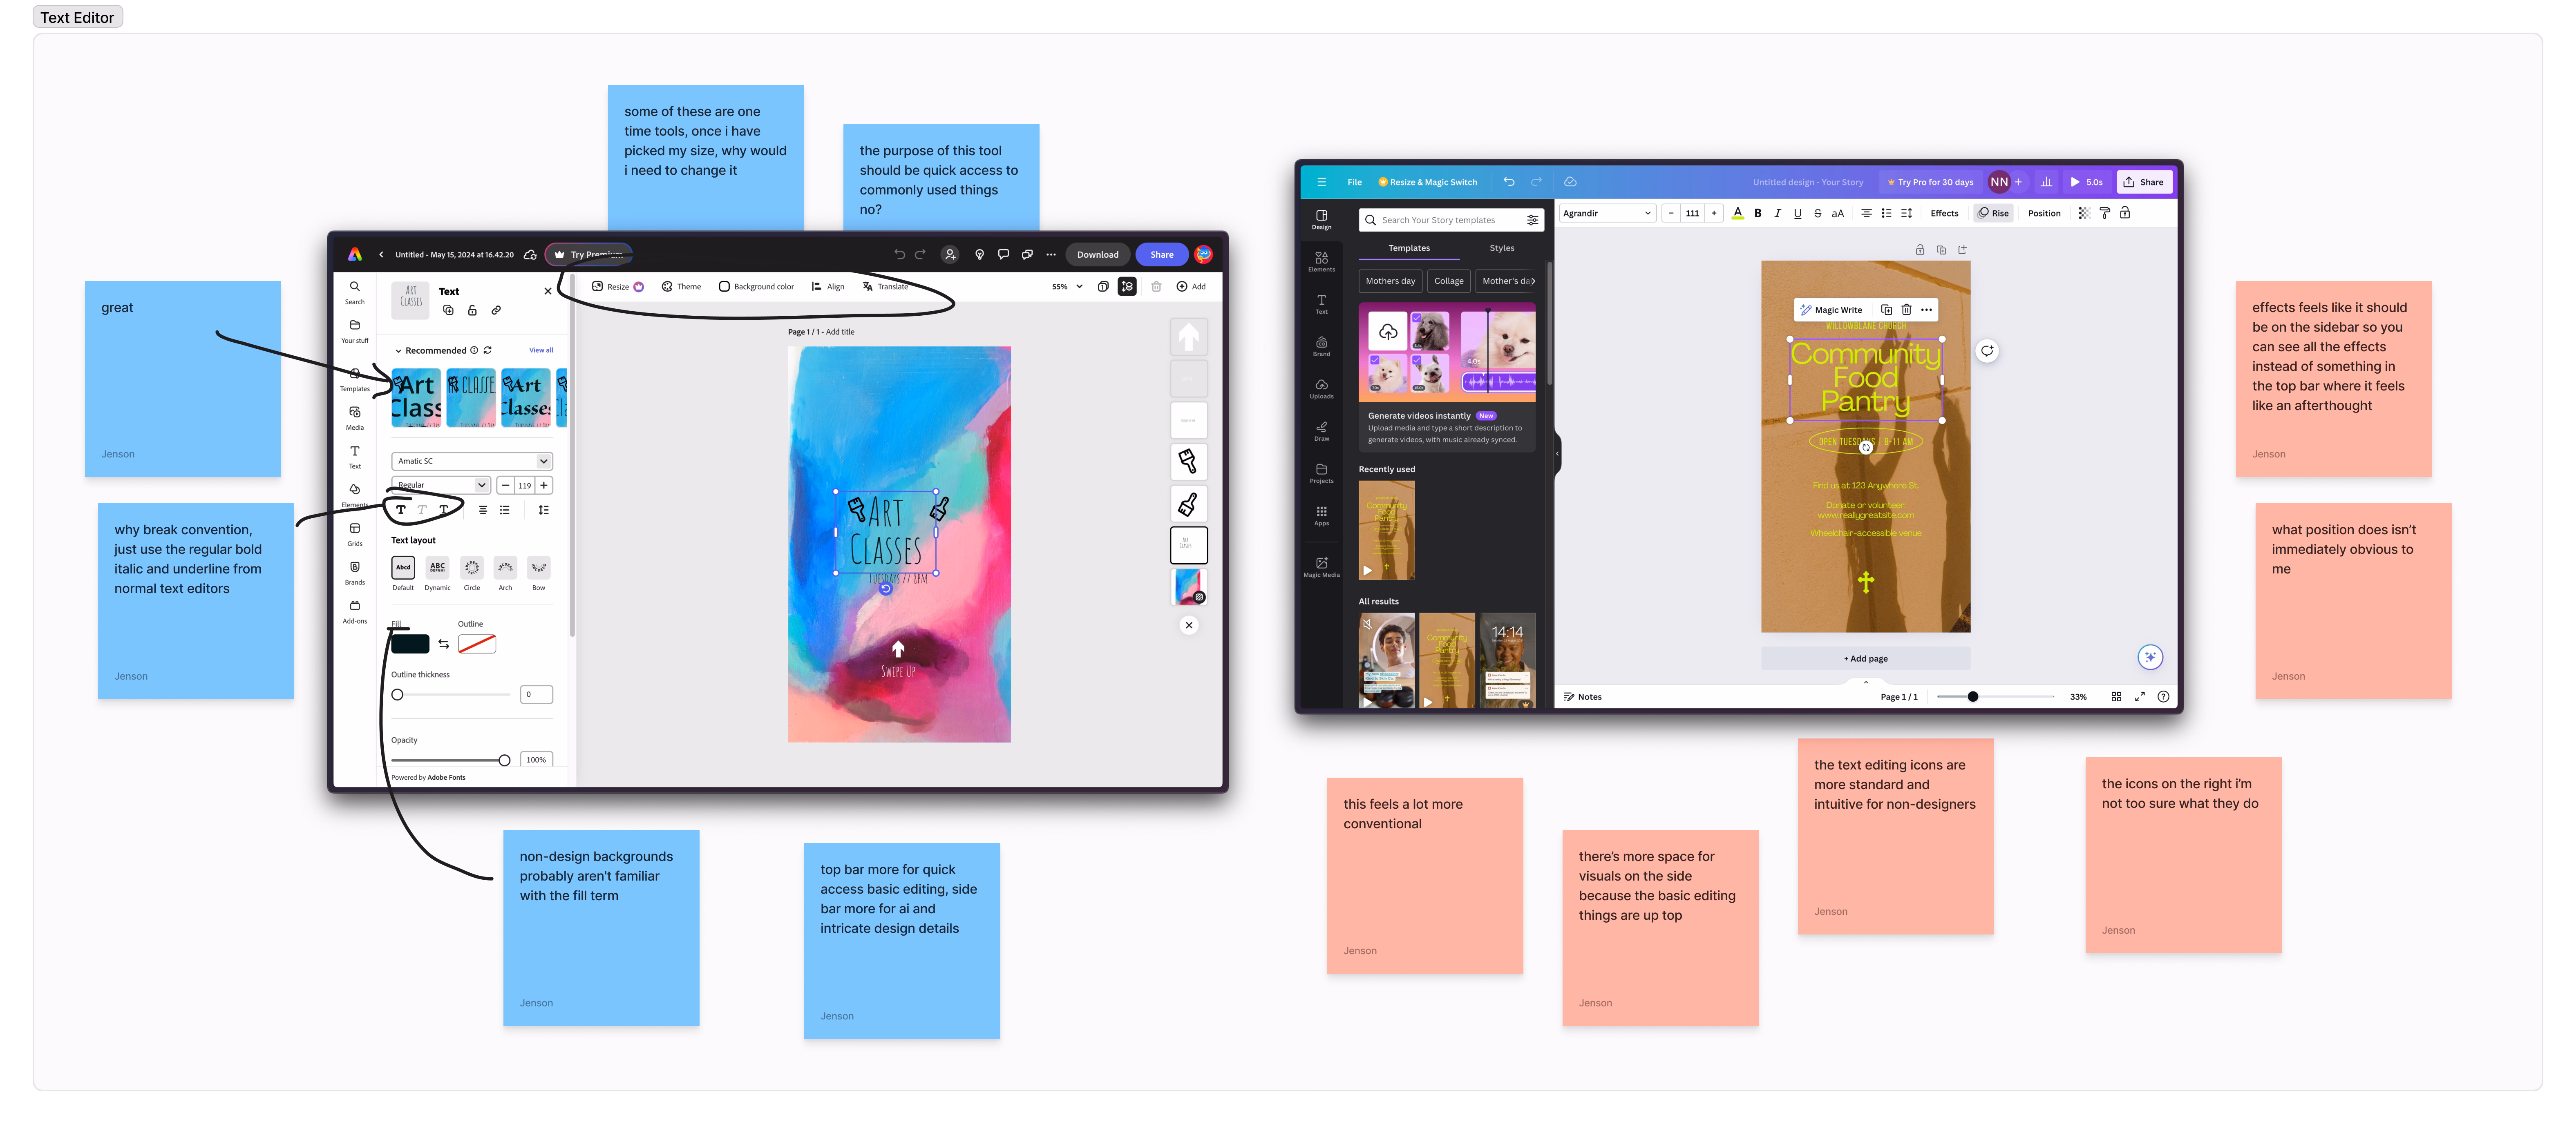Open the Amatic SC font dropdown
2576x1124 pixels.
[472, 461]
